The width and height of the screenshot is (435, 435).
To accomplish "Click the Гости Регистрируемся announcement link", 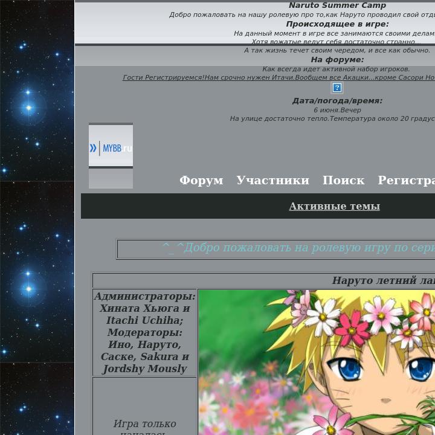I will tap(279, 77).
